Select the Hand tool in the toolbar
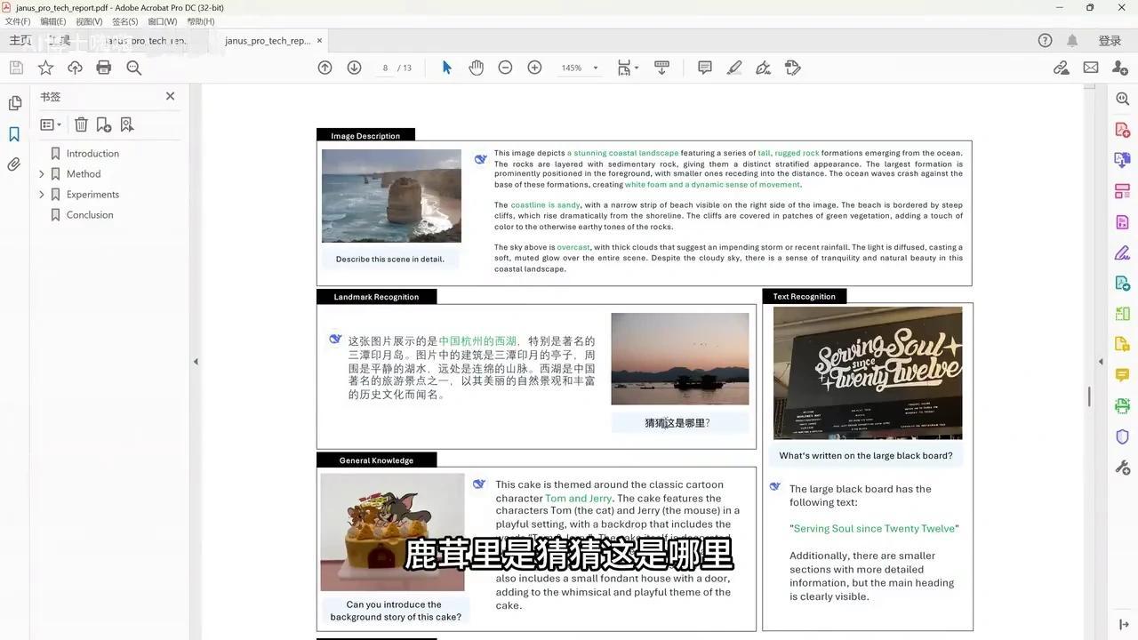The width and height of the screenshot is (1138, 640). [x=477, y=67]
